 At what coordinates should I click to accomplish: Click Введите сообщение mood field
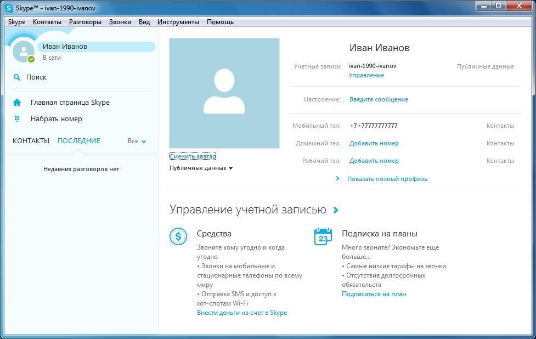(x=379, y=99)
